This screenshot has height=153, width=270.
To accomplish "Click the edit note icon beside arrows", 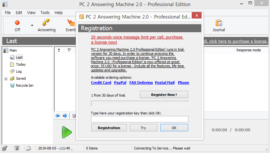I will [x=74, y=116].
